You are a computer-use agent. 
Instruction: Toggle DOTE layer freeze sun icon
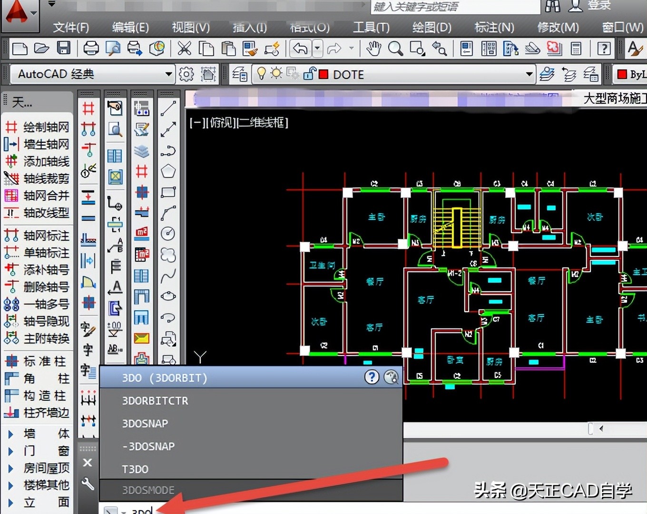click(276, 74)
